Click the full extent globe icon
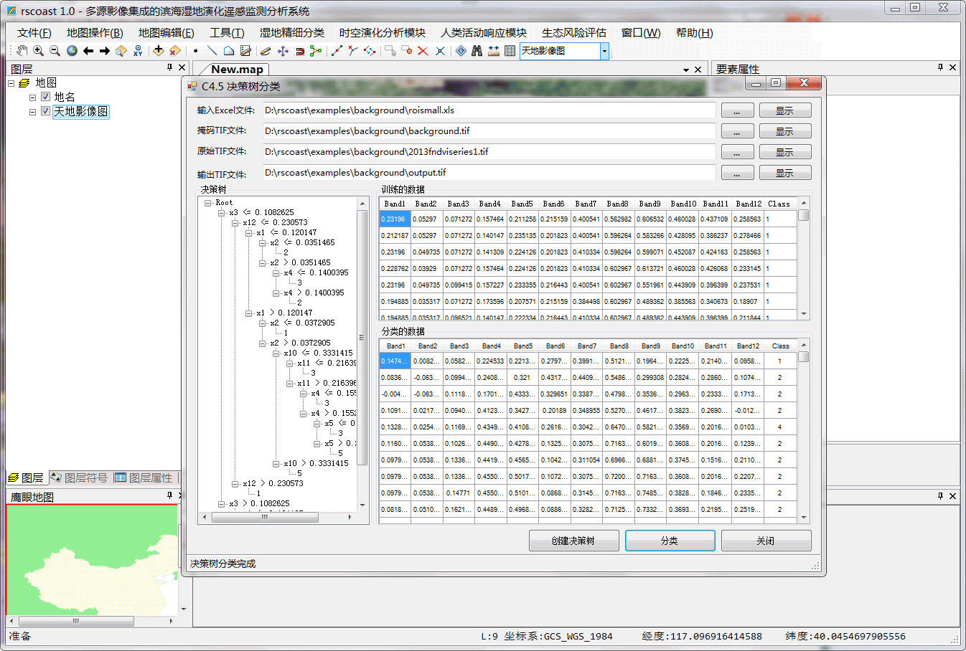This screenshot has height=651, width=966. pyautogui.click(x=72, y=51)
